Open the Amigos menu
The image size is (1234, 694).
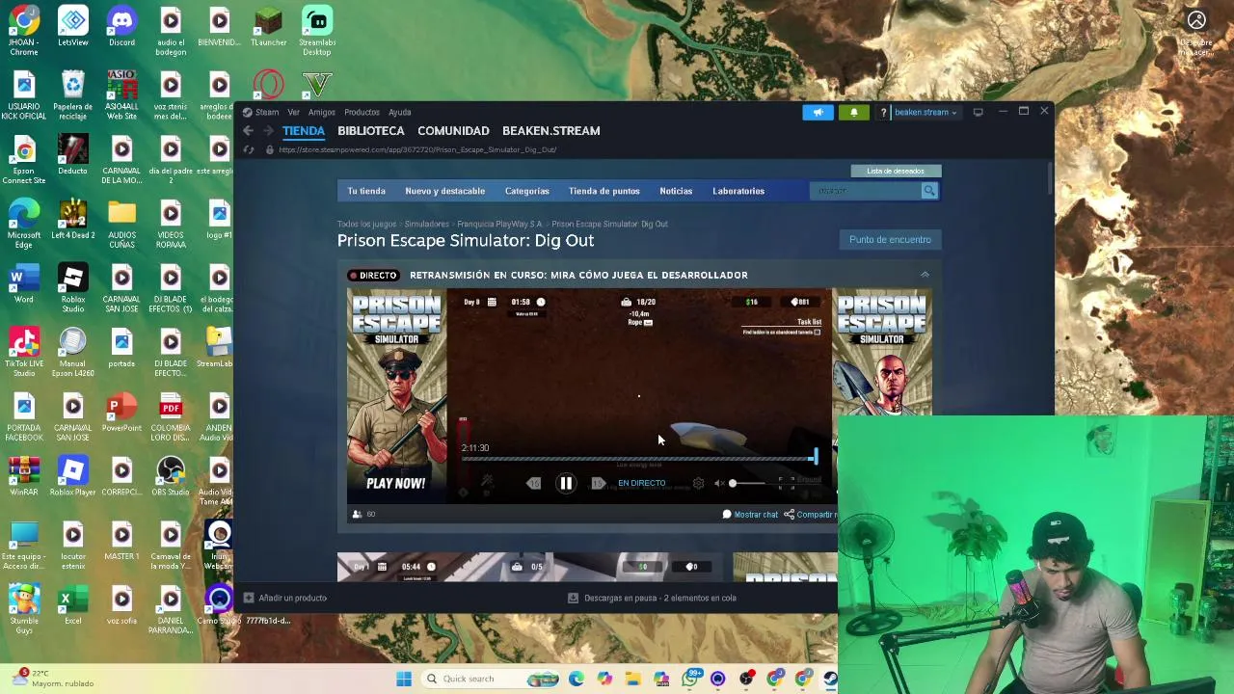click(321, 112)
